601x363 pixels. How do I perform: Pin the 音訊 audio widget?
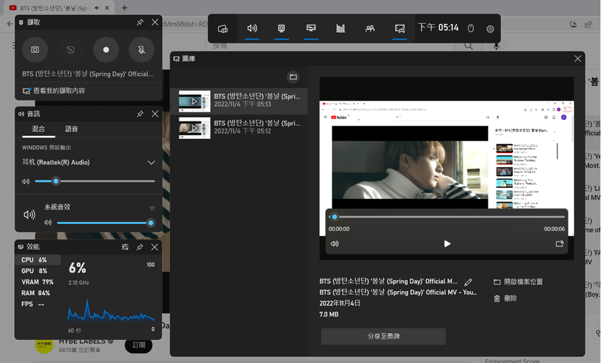140,113
